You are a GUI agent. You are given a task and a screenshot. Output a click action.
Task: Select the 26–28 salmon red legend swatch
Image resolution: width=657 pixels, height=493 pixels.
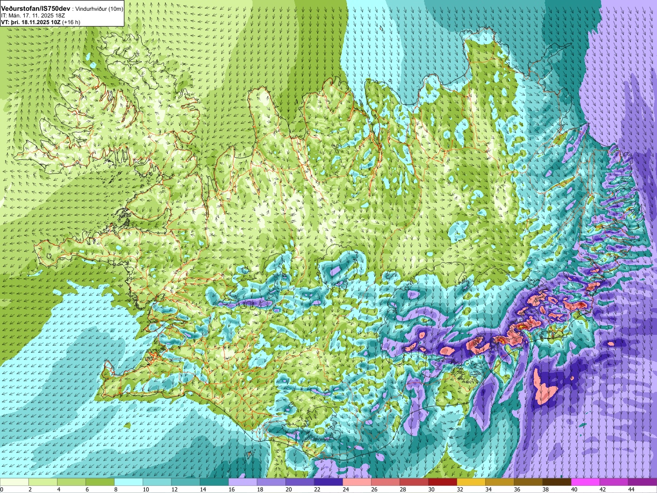pos(385,482)
